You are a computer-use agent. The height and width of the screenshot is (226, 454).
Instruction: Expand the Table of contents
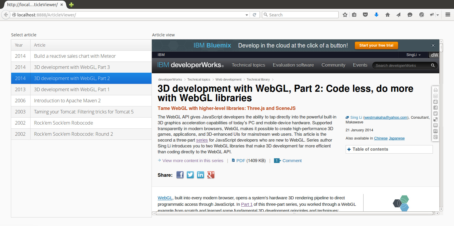point(389,149)
